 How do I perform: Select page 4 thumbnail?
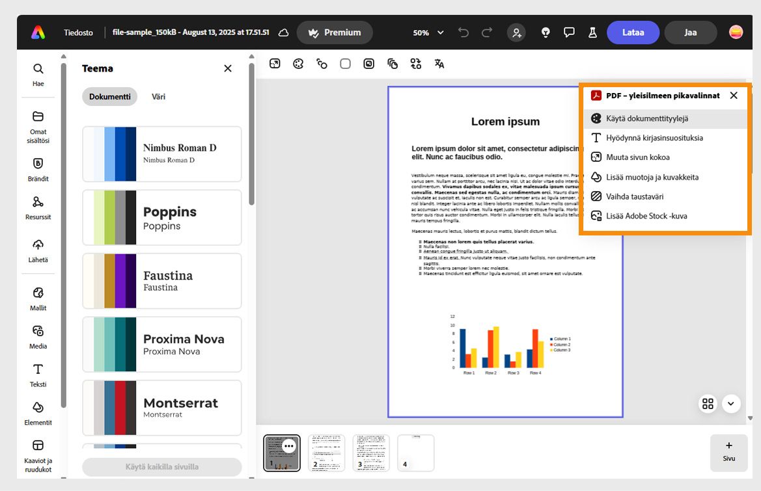click(416, 453)
